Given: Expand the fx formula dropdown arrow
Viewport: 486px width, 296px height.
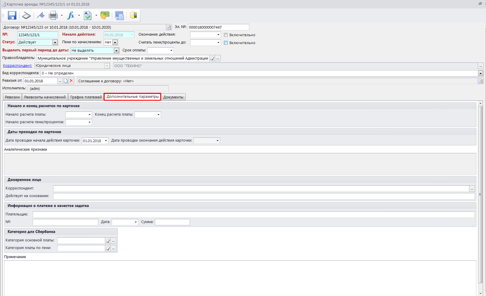Looking at the screenshot, I should click(79, 15).
